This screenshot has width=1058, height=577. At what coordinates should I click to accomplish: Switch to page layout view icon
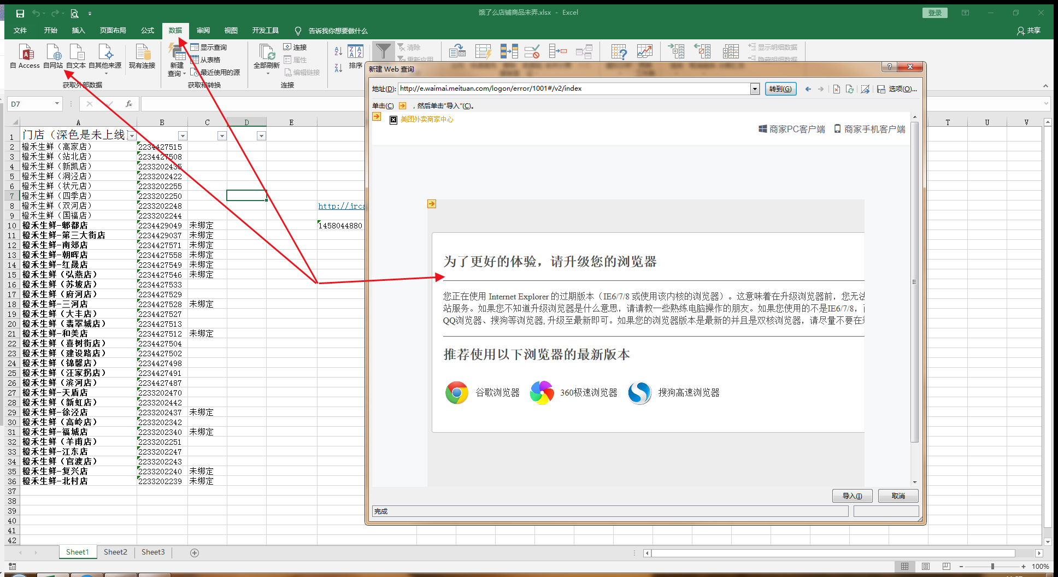point(926,567)
